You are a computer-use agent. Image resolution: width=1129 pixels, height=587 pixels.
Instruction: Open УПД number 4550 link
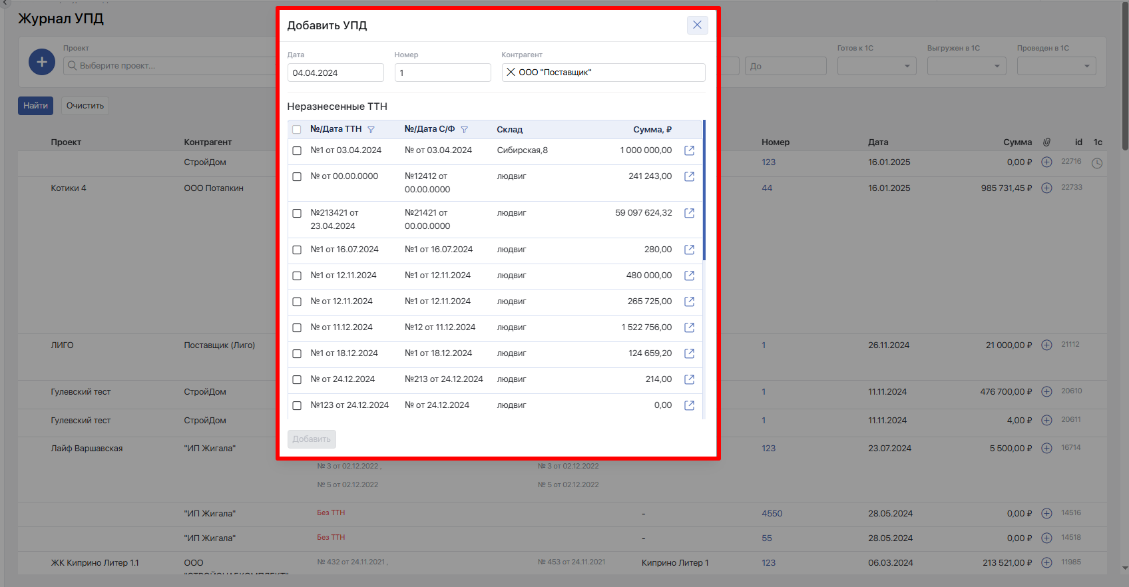pyautogui.click(x=772, y=514)
